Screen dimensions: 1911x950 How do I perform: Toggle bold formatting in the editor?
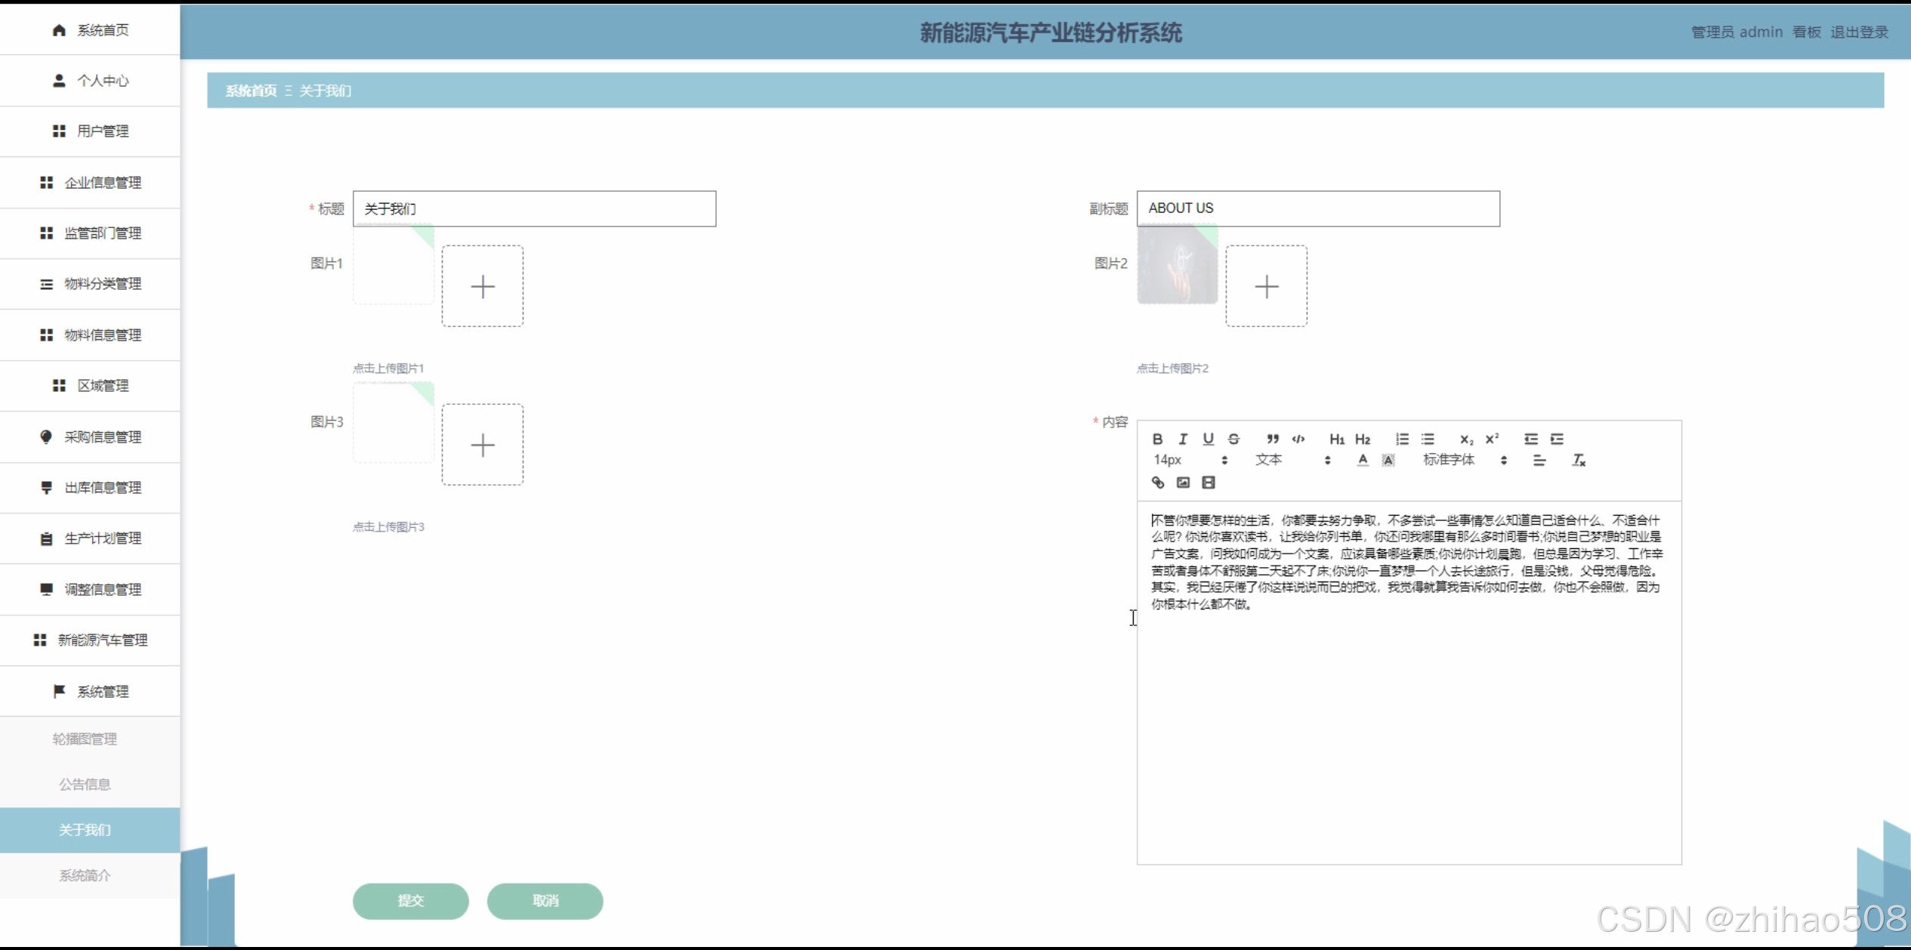pos(1157,439)
